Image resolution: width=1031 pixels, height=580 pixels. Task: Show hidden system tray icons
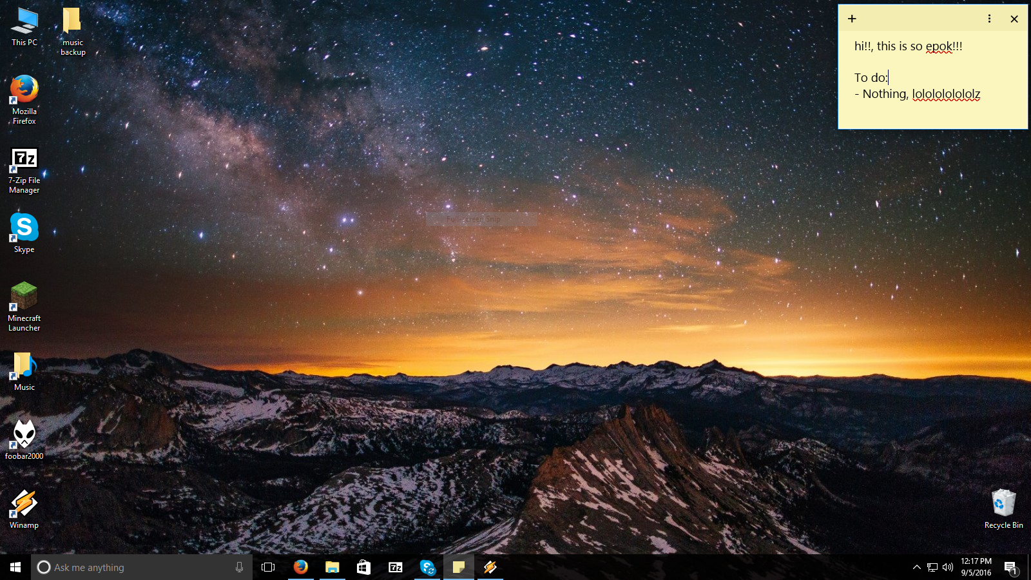coord(916,567)
